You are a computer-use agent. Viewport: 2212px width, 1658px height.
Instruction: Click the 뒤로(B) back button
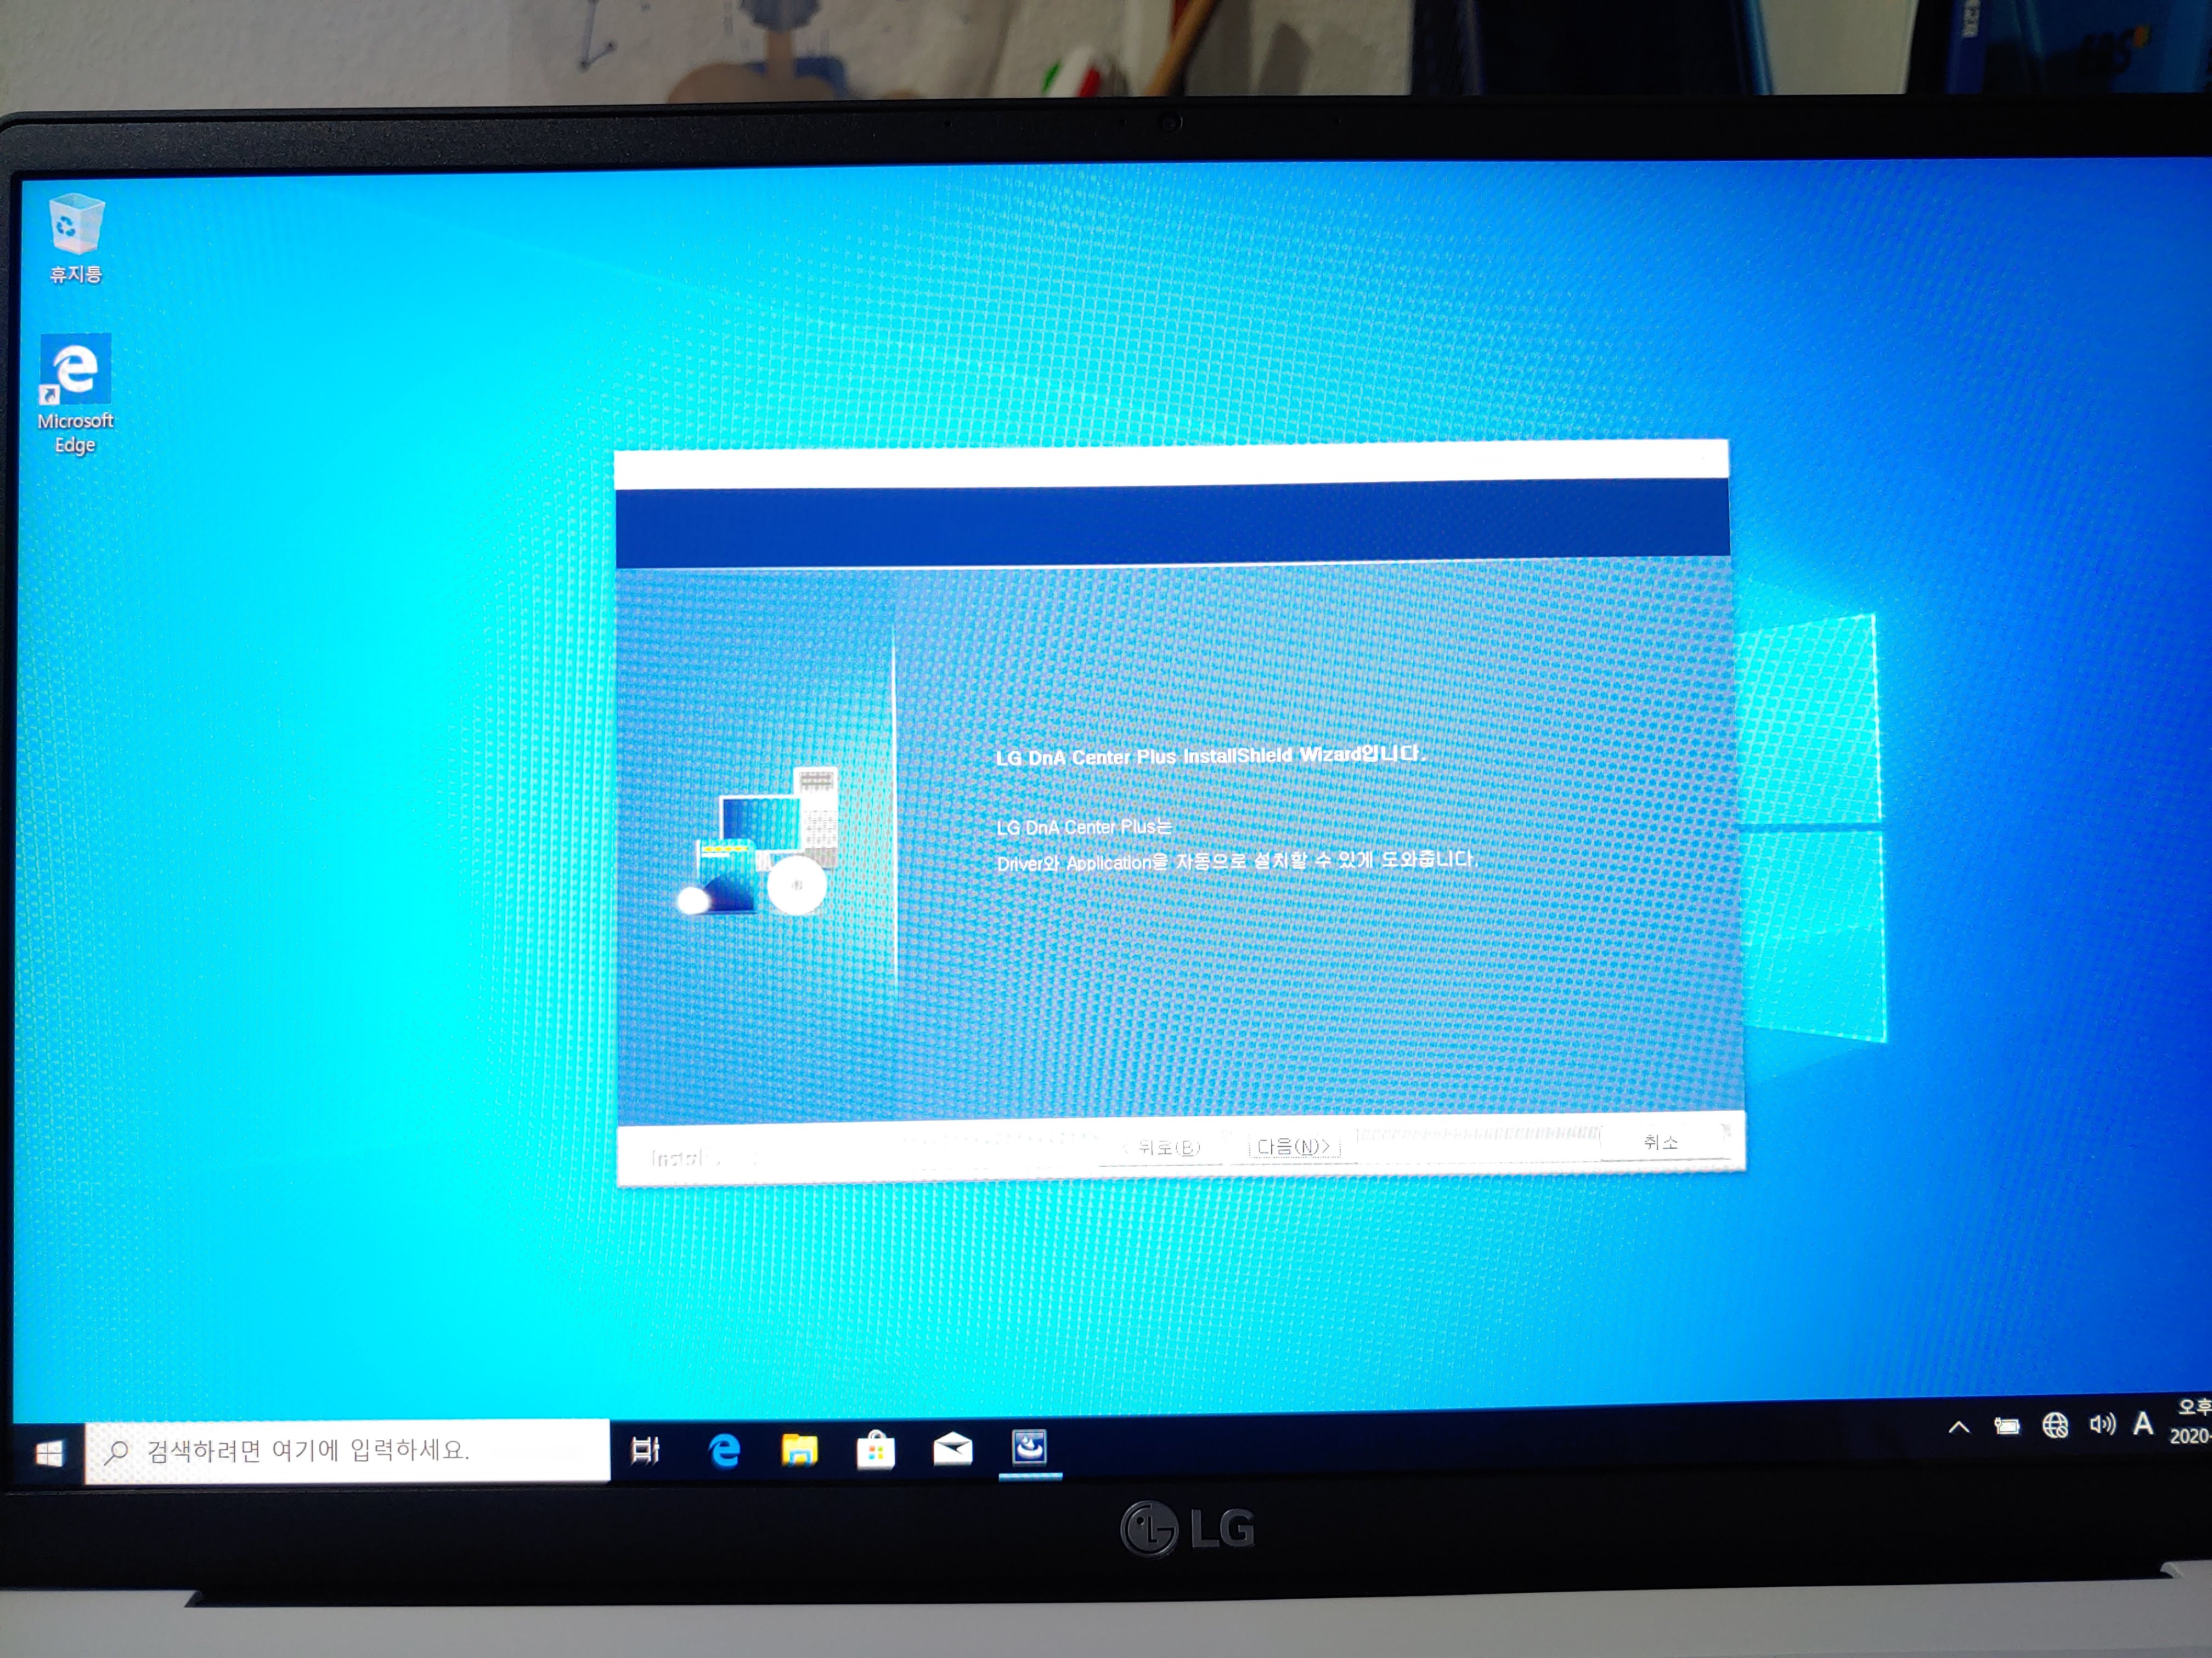pos(1162,1148)
